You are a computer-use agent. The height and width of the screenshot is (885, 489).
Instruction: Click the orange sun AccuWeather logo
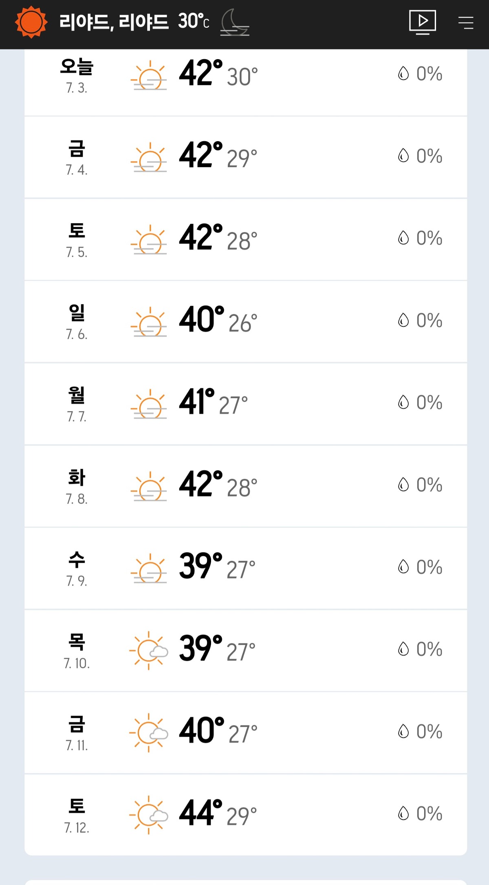click(31, 22)
